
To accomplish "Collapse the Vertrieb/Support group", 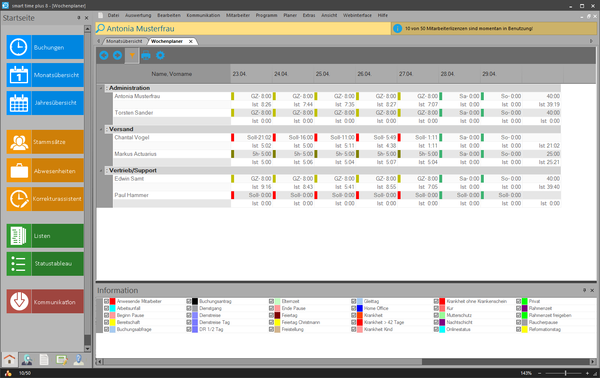I will [101, 170].
